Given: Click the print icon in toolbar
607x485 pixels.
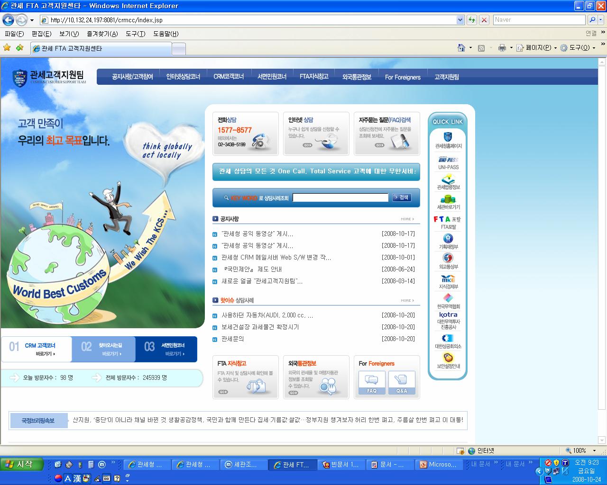Looking at the screenshot, I should point(502,48).
